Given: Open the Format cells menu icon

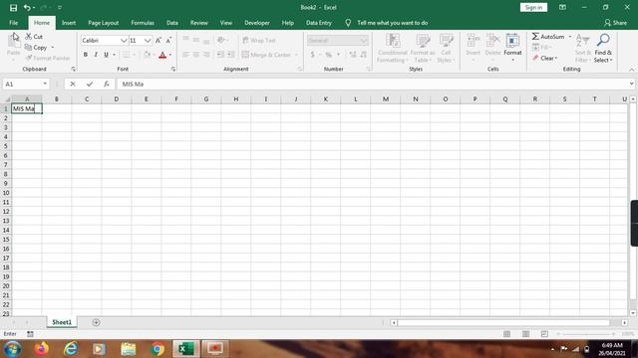Looking at the screenshot, I should pos(512,41).
